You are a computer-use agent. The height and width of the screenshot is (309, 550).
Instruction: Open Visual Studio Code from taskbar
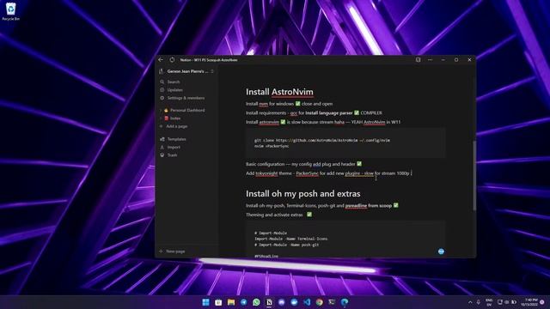307,302
